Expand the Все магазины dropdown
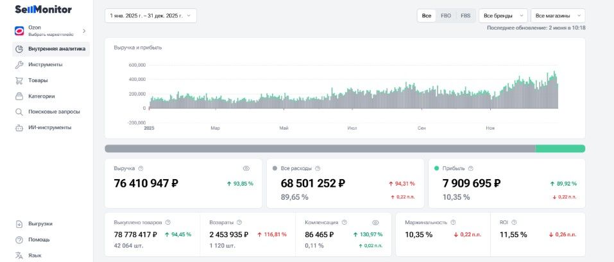 click(558, 15)
